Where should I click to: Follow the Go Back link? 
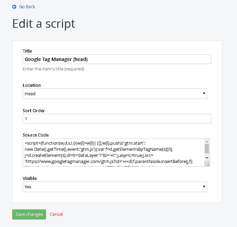coord(27,7)
